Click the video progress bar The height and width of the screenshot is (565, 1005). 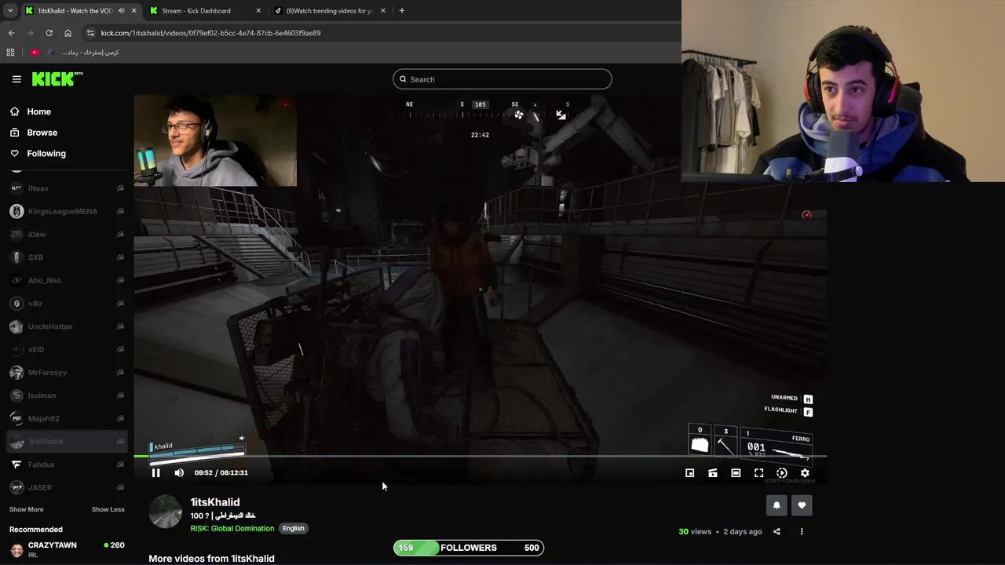(480, 456)
